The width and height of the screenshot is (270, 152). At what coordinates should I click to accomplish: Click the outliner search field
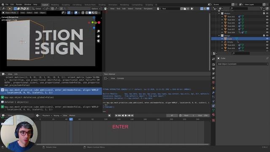click(x=239, y=8)
